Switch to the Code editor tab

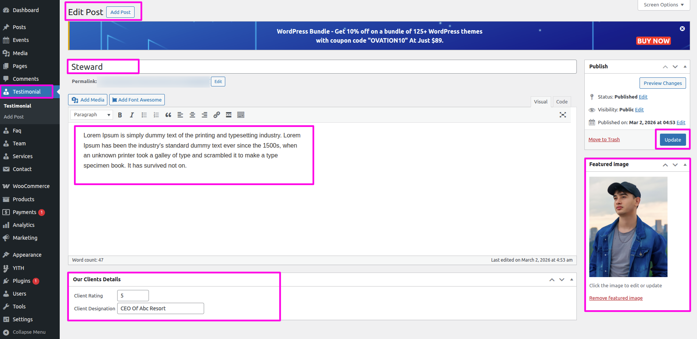point(562,102)
